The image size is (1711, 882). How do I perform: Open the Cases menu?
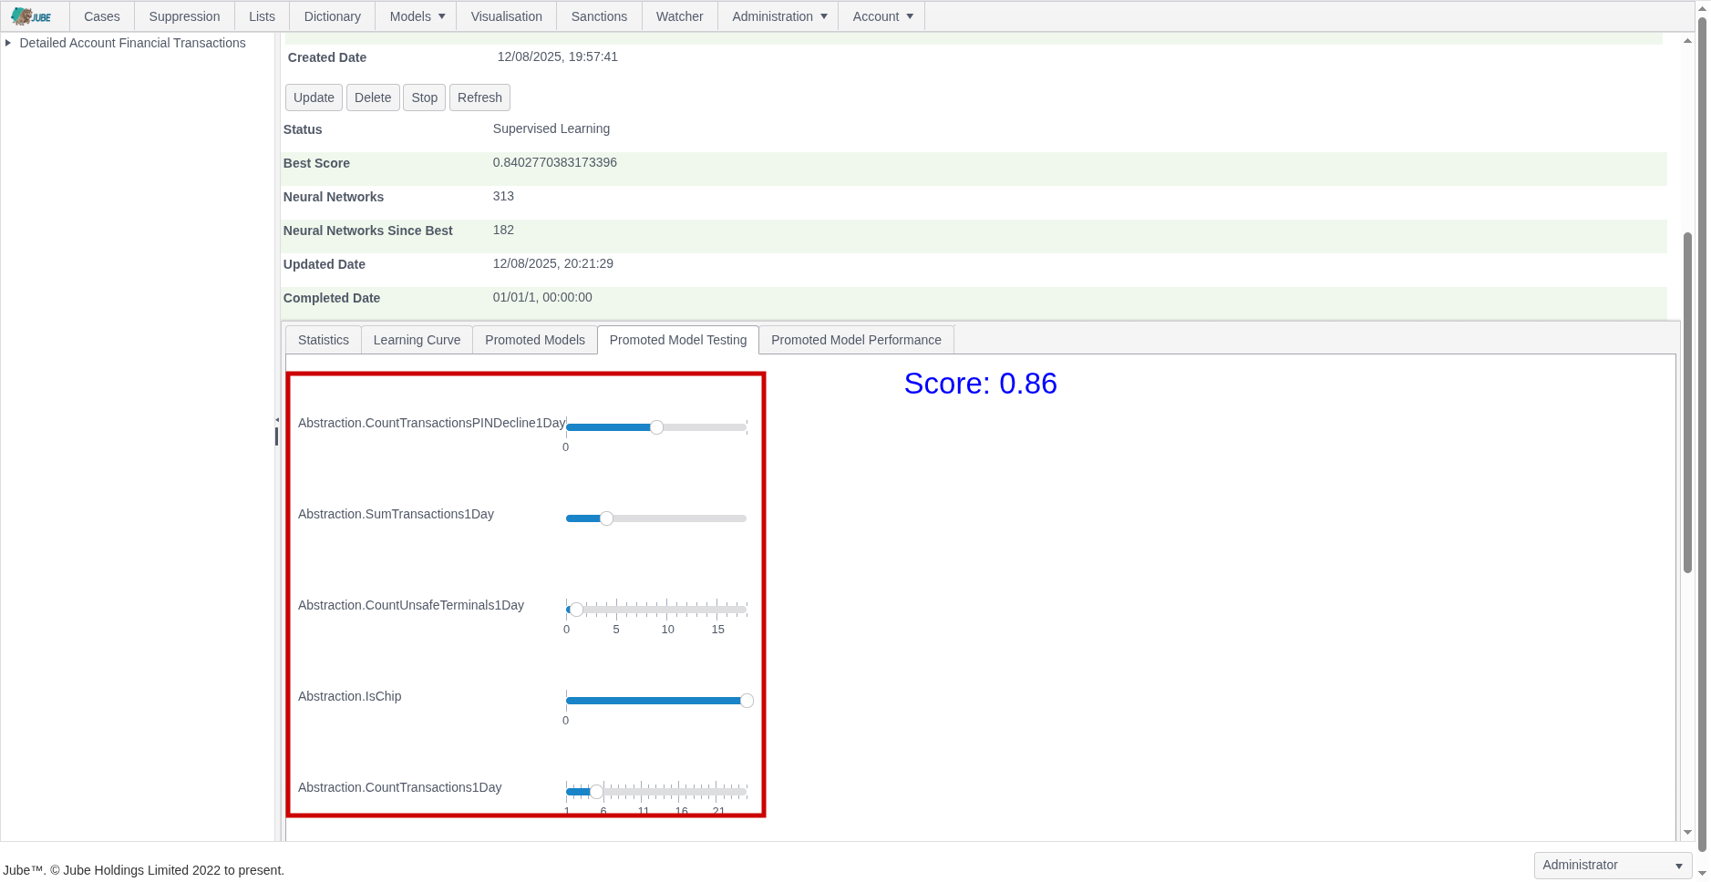(x=102, y=16)
